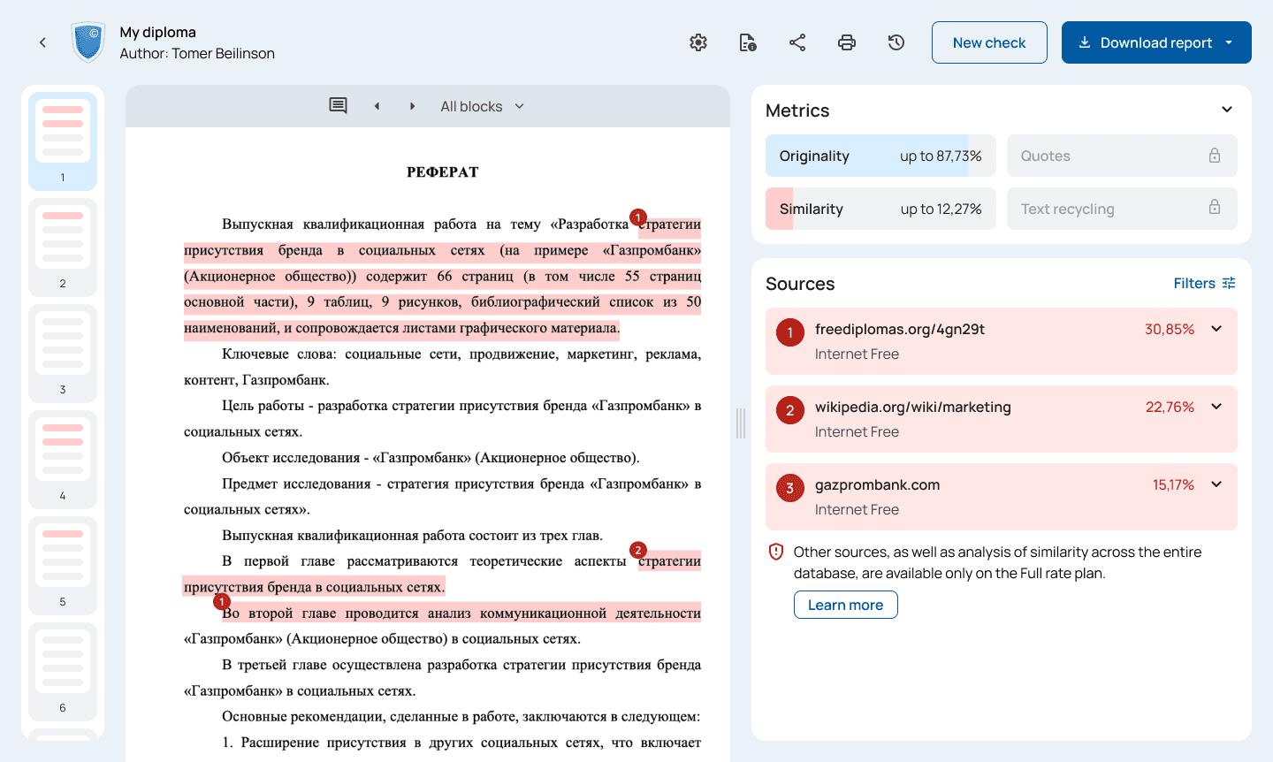The image size is (1273, 762).
Task: Expand the freediplomas.org source
Action: (x=1216, y=329)
